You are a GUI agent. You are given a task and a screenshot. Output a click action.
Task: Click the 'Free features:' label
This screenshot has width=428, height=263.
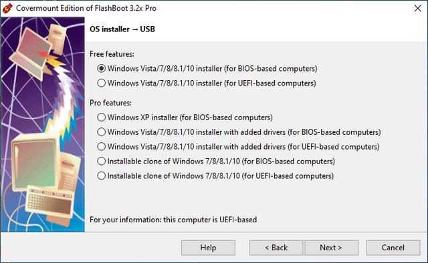coord(112,54)
